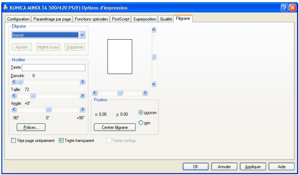Close the Options d'impression dialog
The image size is (299, 175).
click(x=292, y=8)
